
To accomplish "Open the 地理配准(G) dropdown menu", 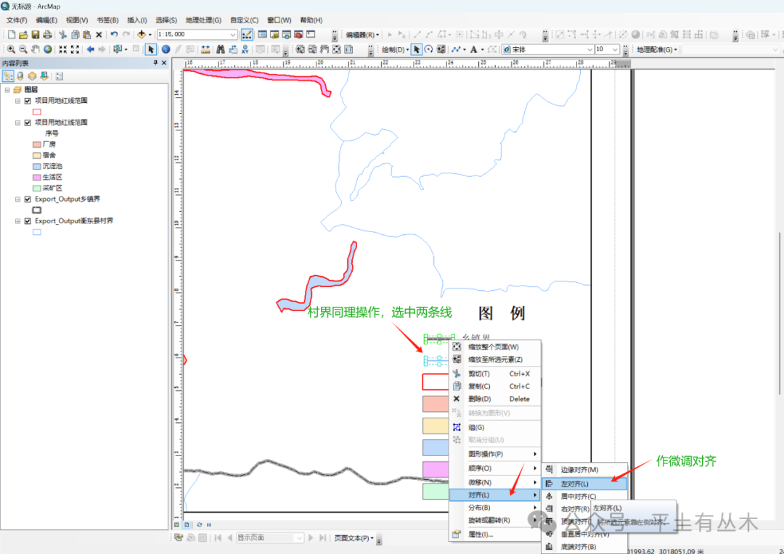I will tap(657, 49).
